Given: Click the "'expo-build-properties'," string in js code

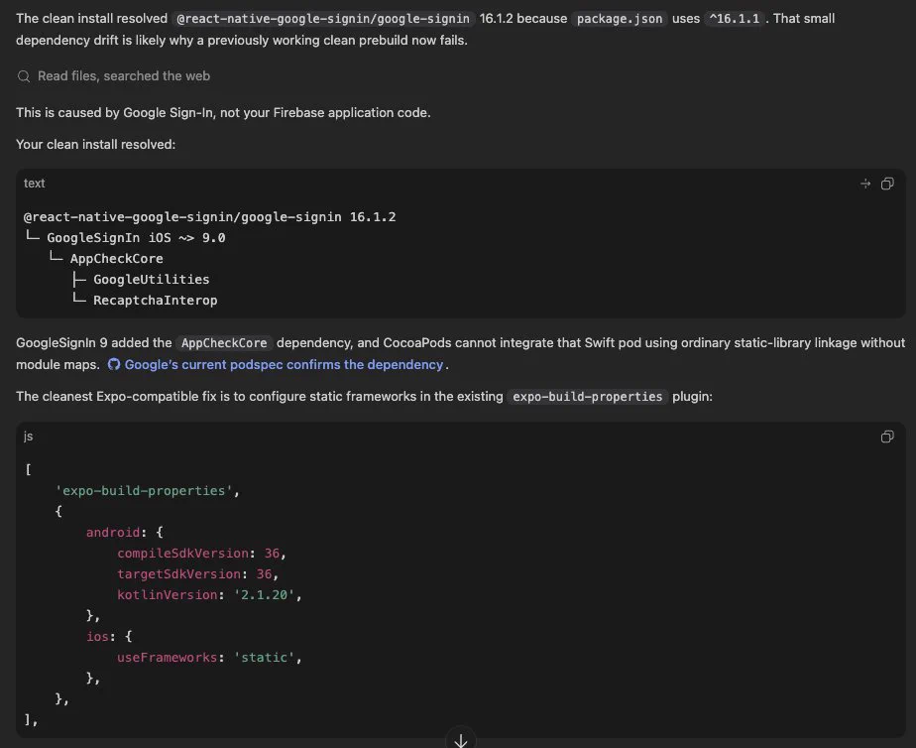Looking at the screenshot, I should [x=147, y=491].
